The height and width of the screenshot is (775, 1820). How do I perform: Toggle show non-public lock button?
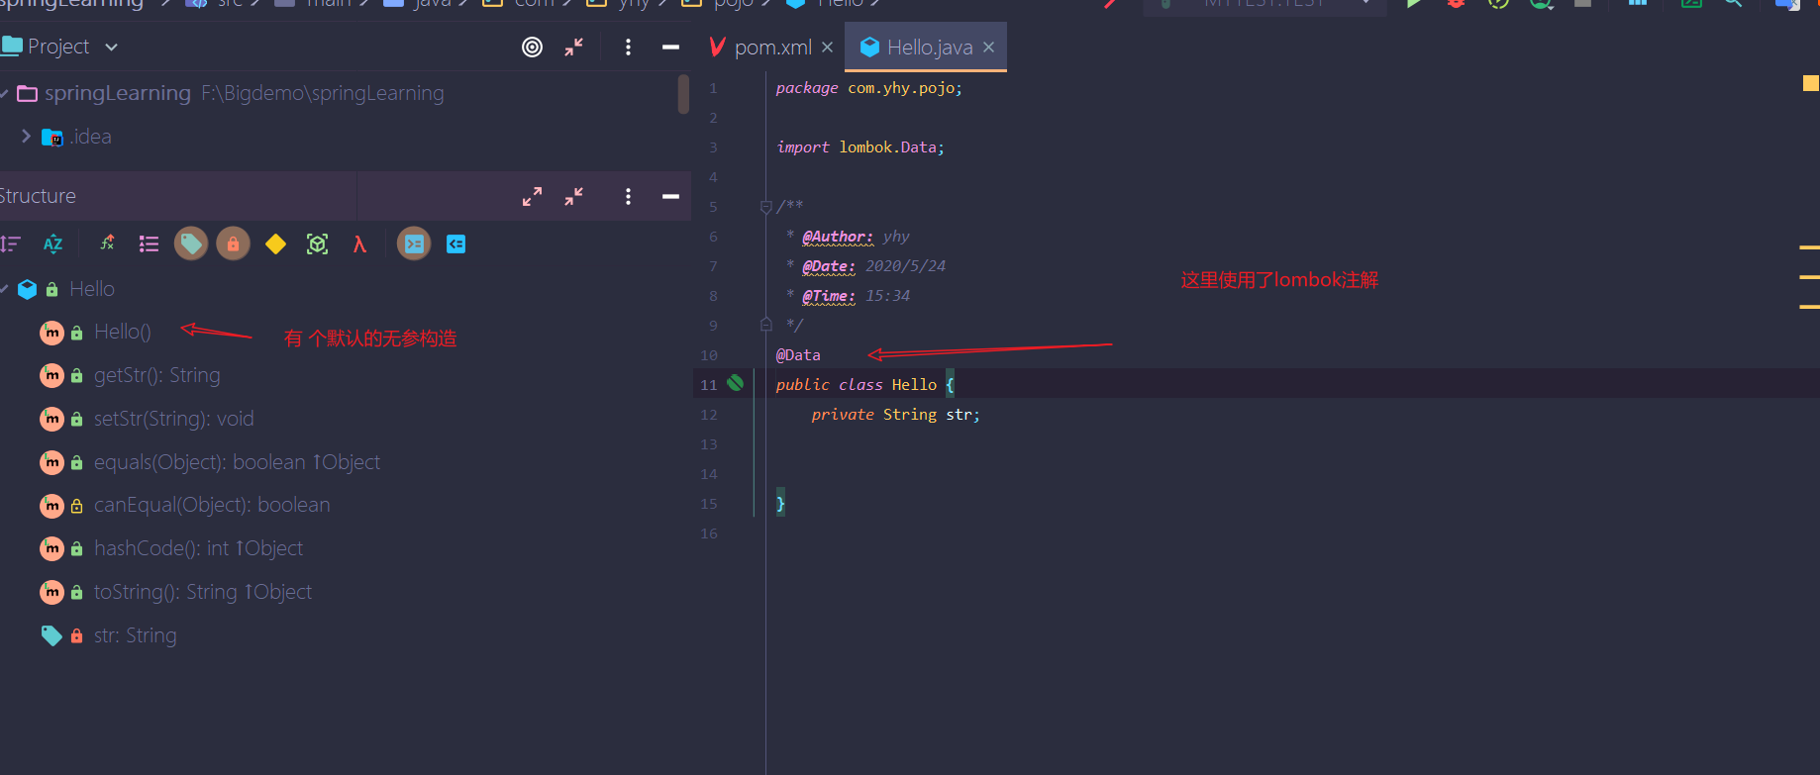tap(233, 243)
